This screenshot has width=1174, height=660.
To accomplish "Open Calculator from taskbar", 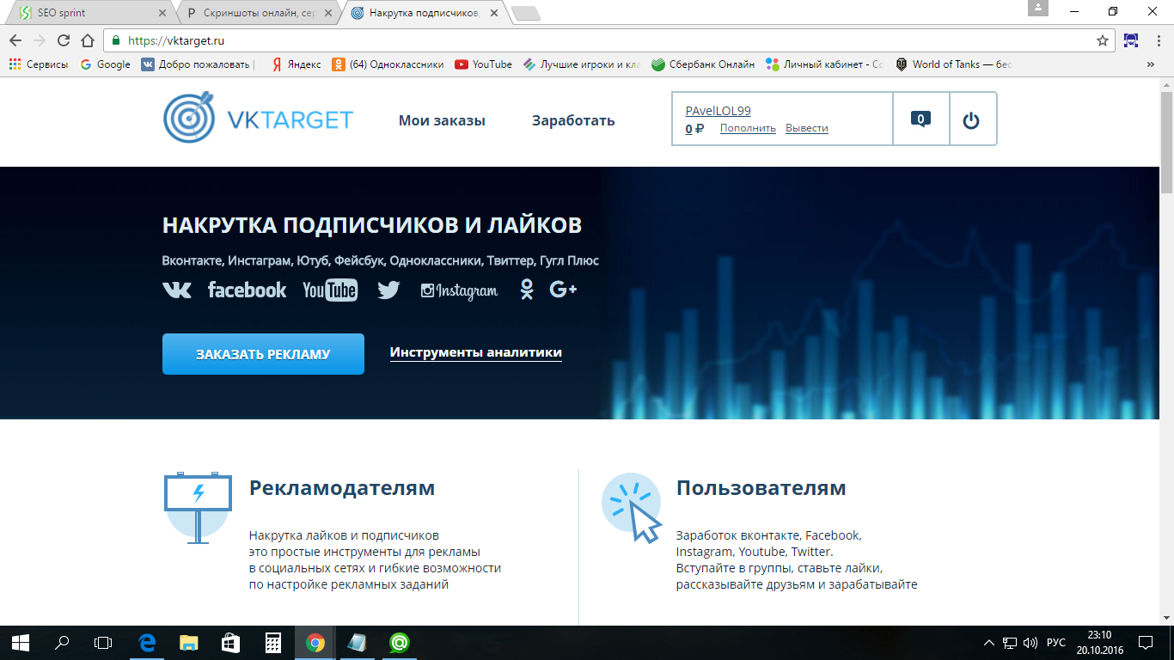I will click(x=272, y=642).
